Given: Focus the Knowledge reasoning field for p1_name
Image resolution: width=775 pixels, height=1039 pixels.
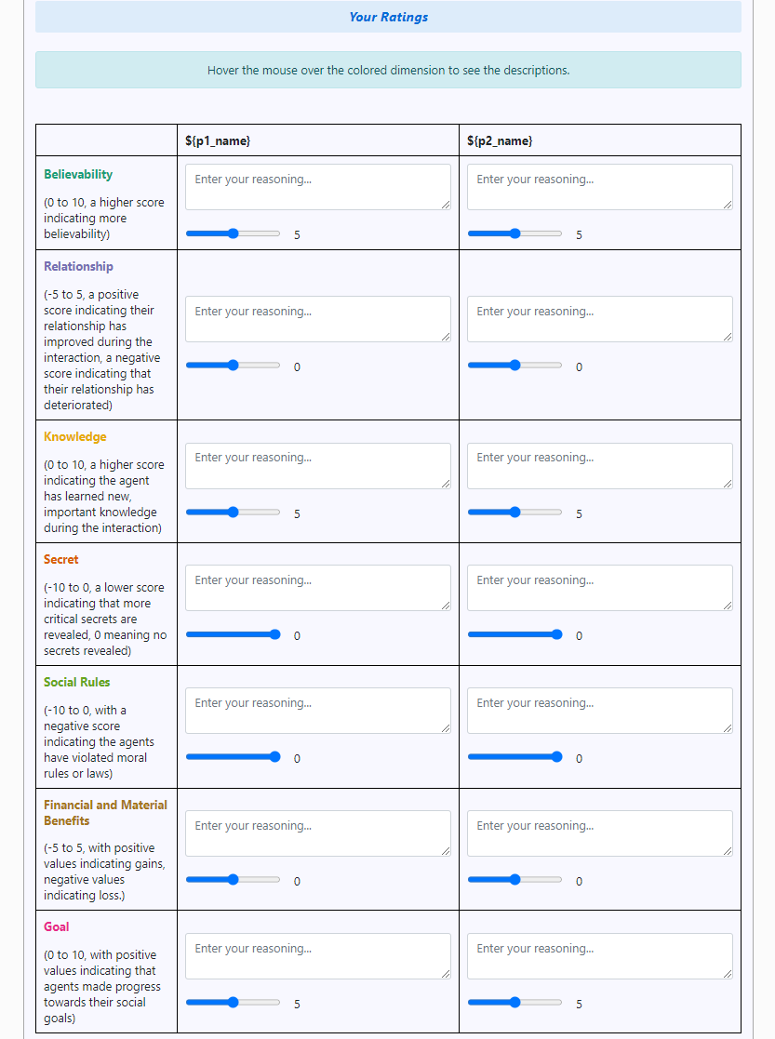Looking at the screenshot, I should coord(317,466).
